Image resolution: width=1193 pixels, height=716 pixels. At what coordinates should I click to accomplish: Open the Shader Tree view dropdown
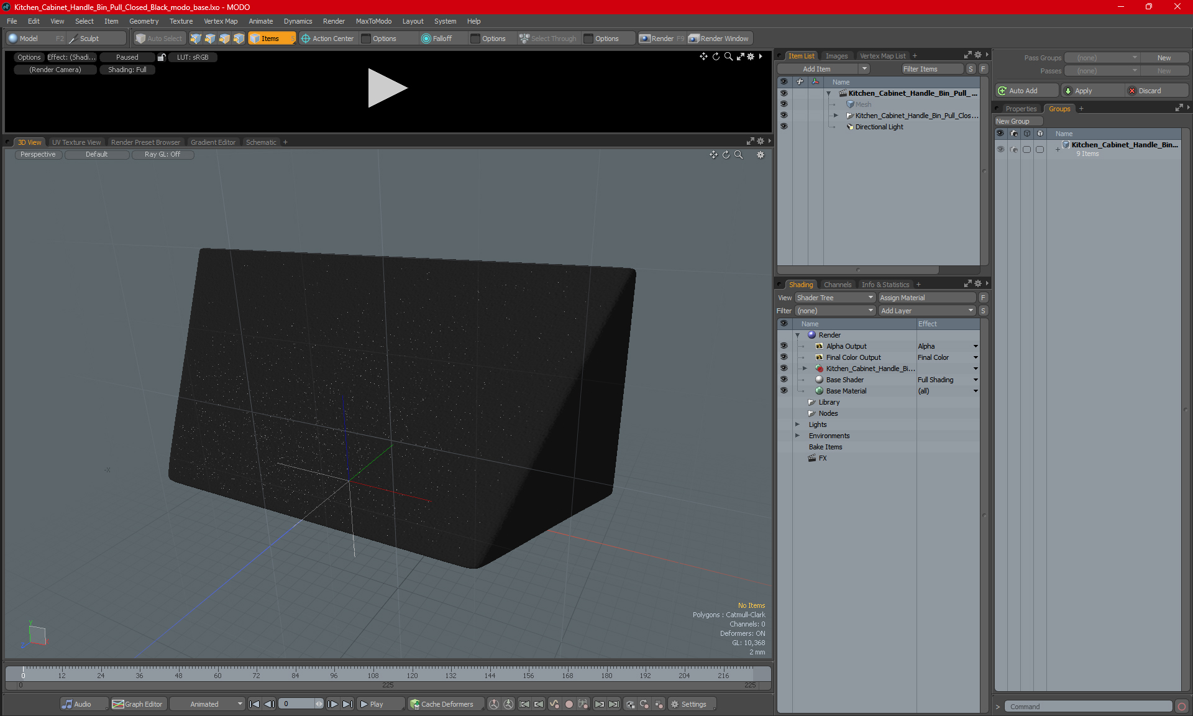coord(835,298)
